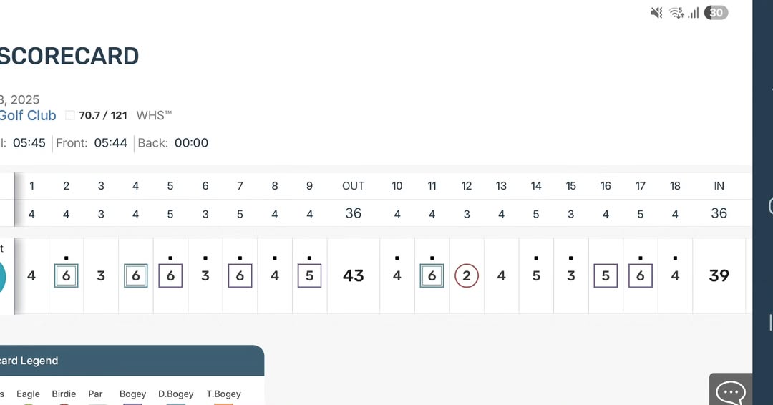Select the double bogey 6 on hole 2

coord(66,276)
